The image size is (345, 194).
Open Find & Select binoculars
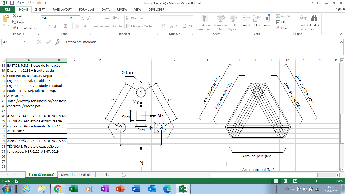pyautogui.click(x=314, y=22)
